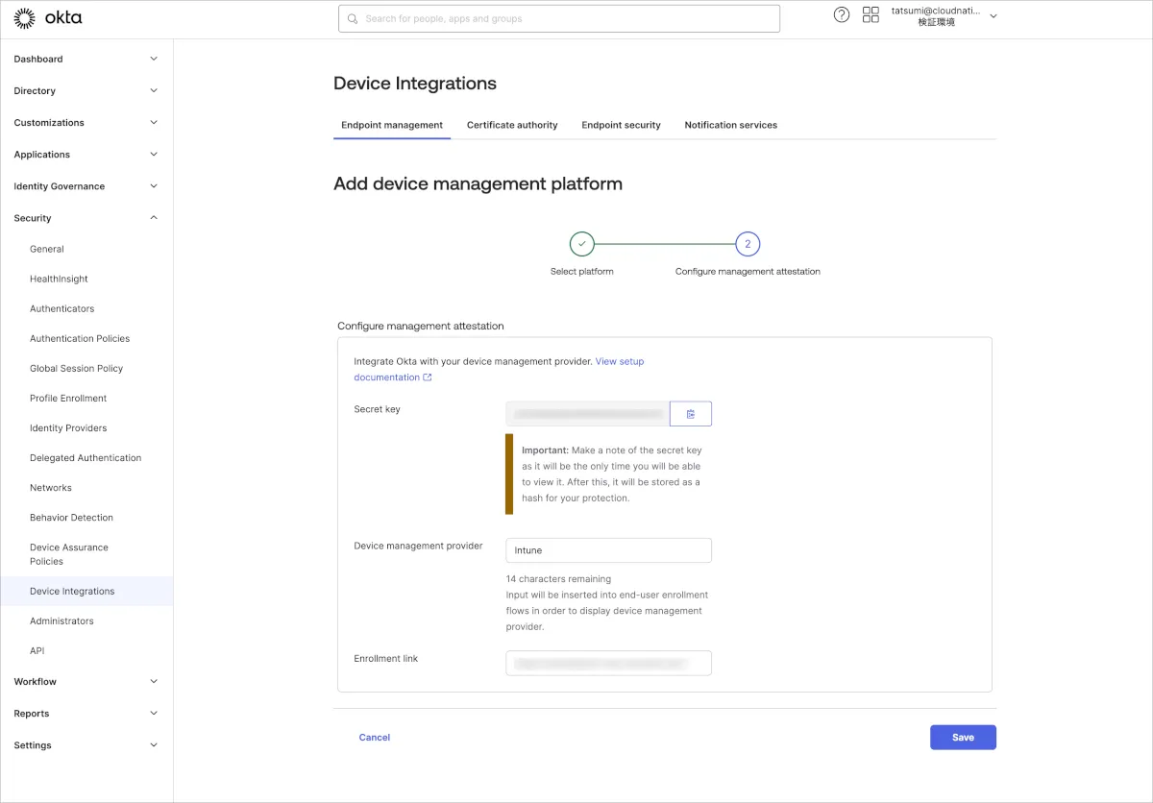Copy secret key with clipboard icon
The width and height of the screenshot is (1153, 803).
tap(691, 414)
